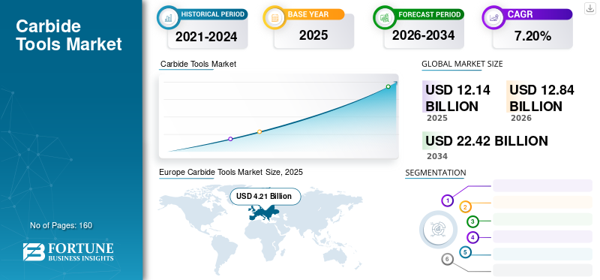The height and width of the screenshot is (280, 600).
Task: Click the chart title 'Carbide Tools Market'
Action: coord(198,64)
